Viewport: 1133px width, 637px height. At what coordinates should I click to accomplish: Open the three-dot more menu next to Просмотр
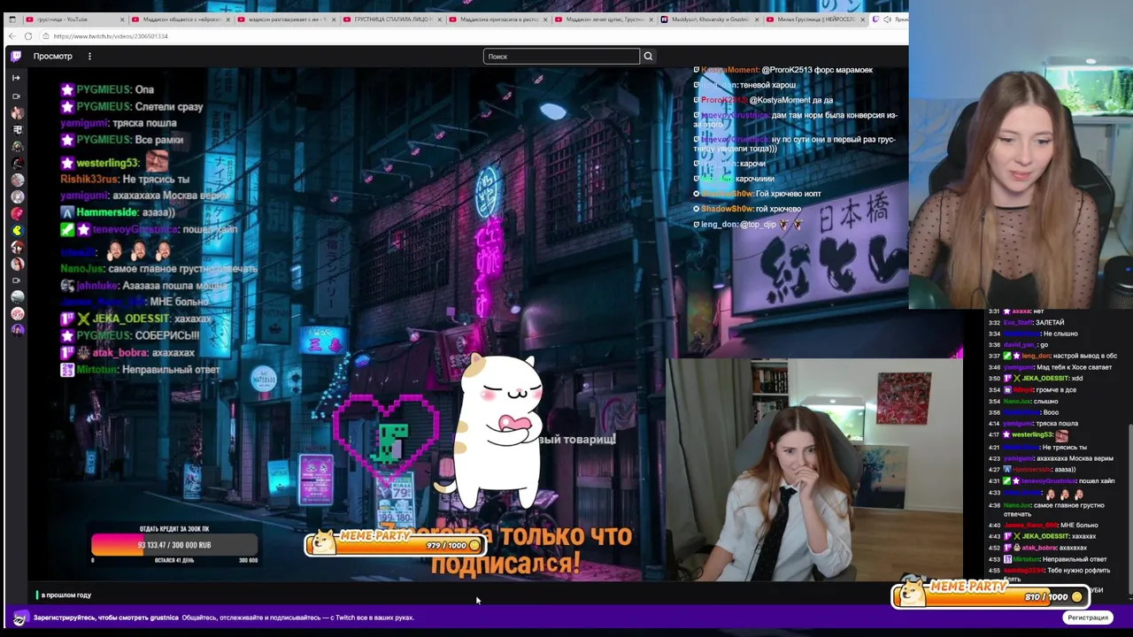89,56
